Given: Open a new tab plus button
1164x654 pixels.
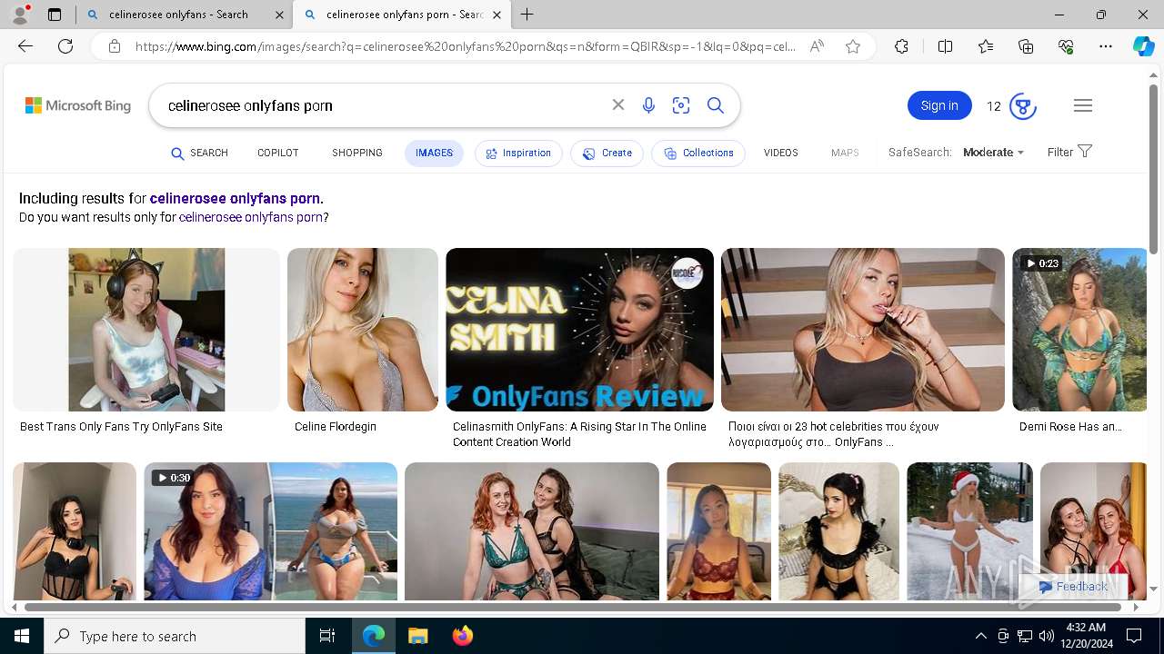Looking at the screenshot, I should pyautogui.click(x=527, y=15).
